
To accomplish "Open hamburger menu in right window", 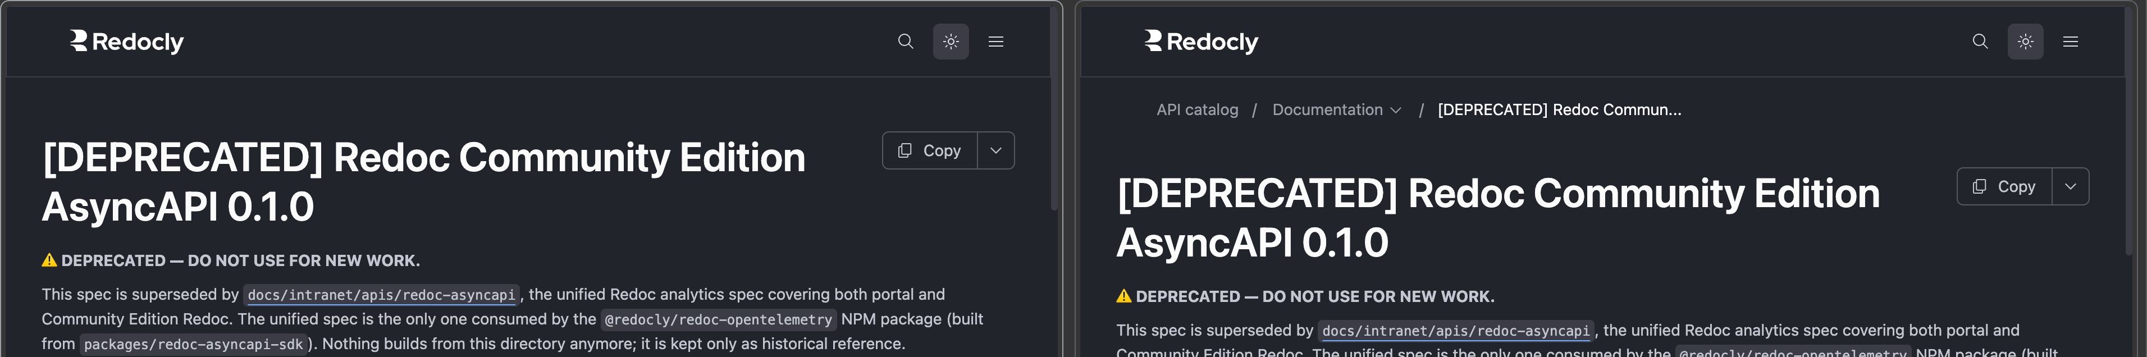I will pyautogui.click(x=2070, y=42).
